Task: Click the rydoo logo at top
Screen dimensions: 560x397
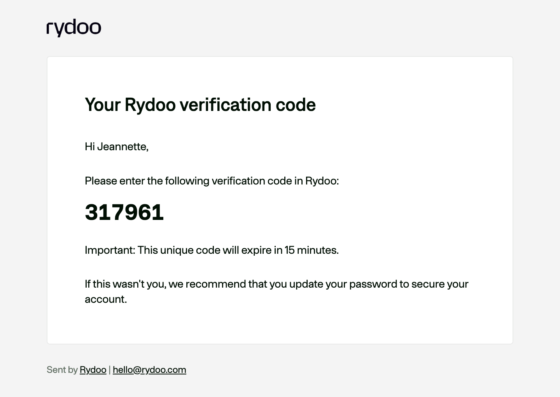Action: 74,28
